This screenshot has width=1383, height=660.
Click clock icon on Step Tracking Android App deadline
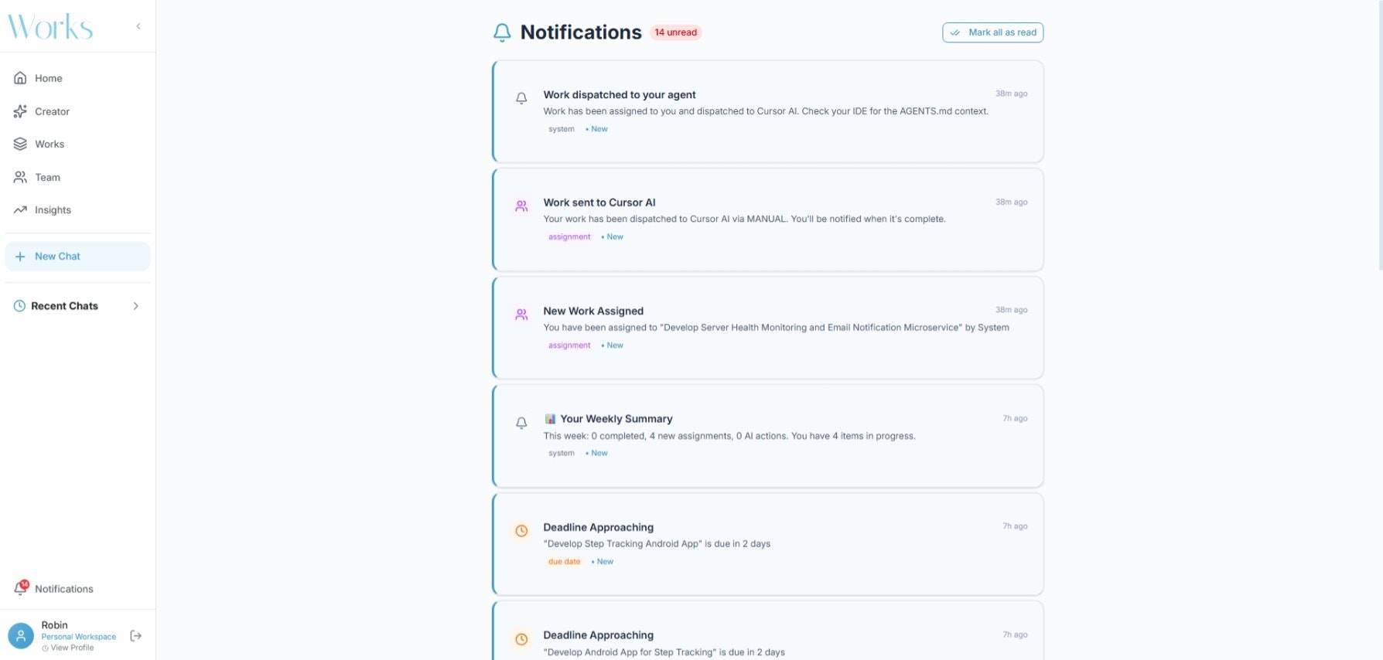pyautogui.click(x=521, y=531)
